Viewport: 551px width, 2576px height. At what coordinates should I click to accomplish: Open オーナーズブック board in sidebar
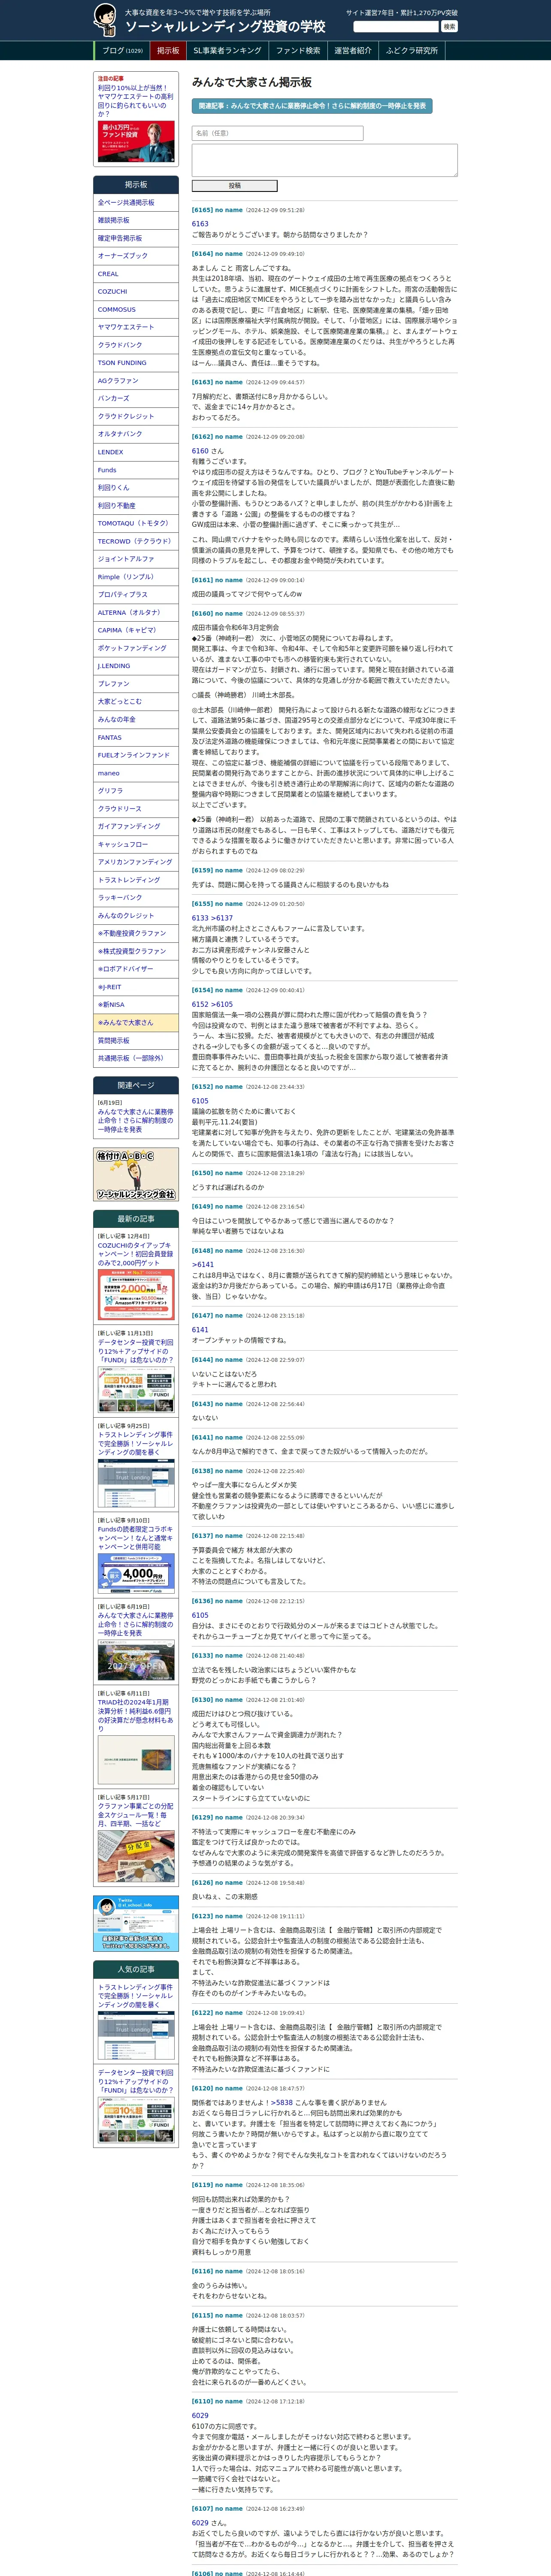(136, 256)
